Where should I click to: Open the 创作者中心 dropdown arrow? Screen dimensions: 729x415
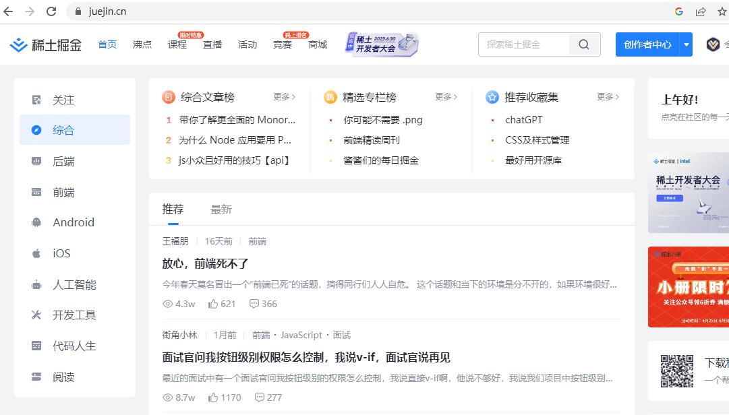(x=686, y=44)
